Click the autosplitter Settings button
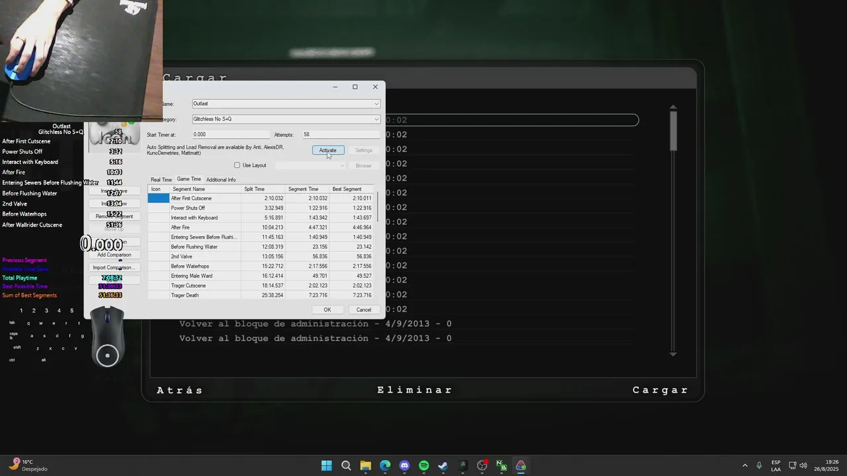The image size is (847, 476). click(x=364, y=150)
